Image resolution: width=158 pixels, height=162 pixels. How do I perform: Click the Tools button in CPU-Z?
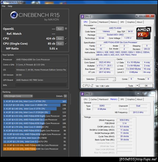131,86
